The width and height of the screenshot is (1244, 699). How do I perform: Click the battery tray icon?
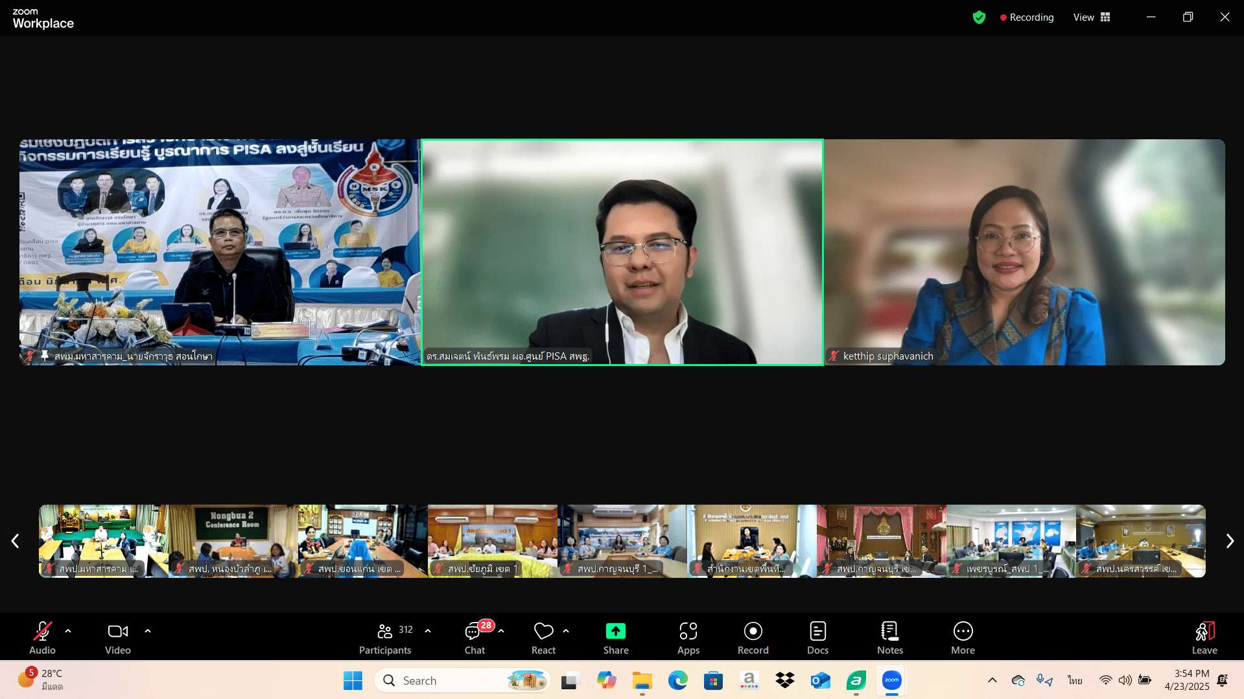pyautogui.click(x=1145, y=680)
